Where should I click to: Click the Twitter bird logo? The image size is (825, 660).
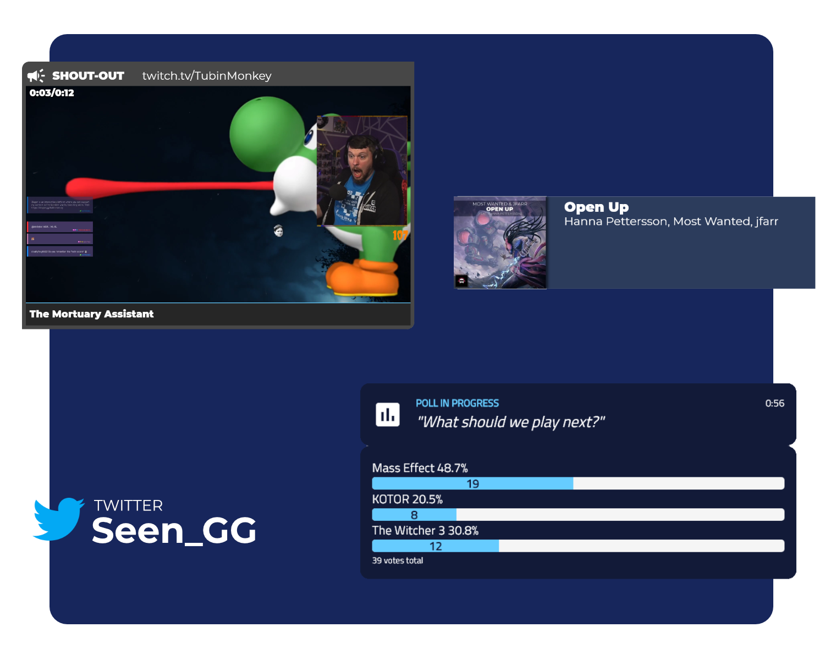(x=58, y=519)
